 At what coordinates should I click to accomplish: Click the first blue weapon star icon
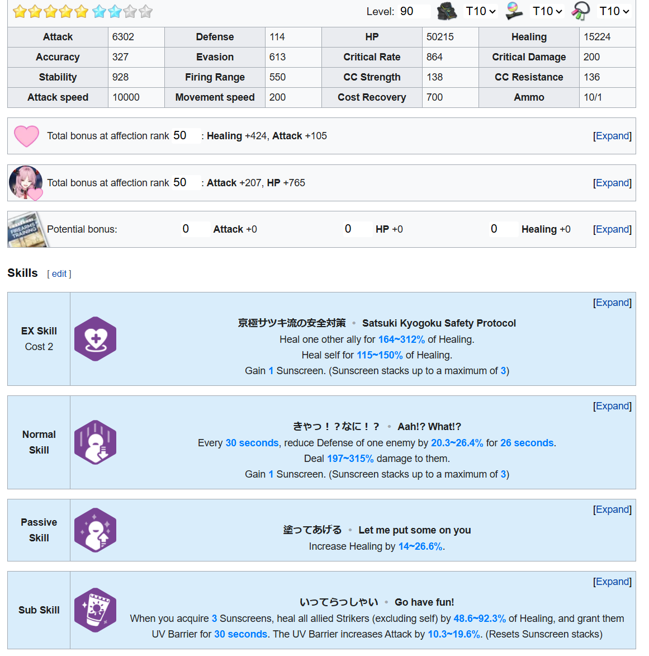coord(99,11)
